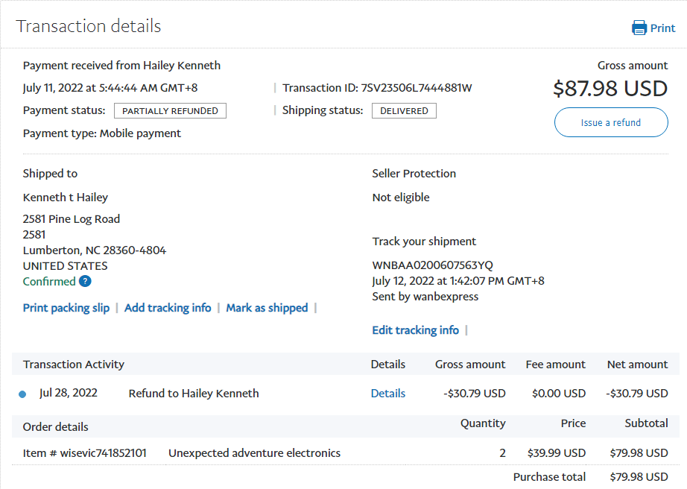Select the Add tracking info link
Image resolution: width=687 pixels, height=489 pixels.
click(x=168, y=308)
